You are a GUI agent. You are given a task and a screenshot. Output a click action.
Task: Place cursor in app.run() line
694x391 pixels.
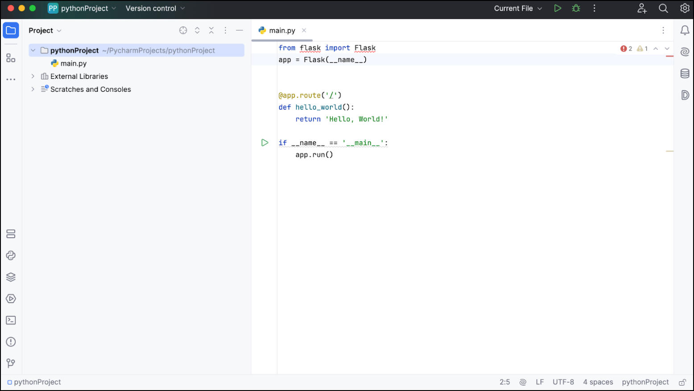point(314,155)
